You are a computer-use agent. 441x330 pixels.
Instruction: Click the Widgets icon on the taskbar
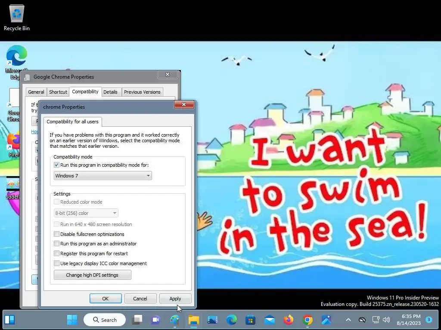(x=9, y=320)
